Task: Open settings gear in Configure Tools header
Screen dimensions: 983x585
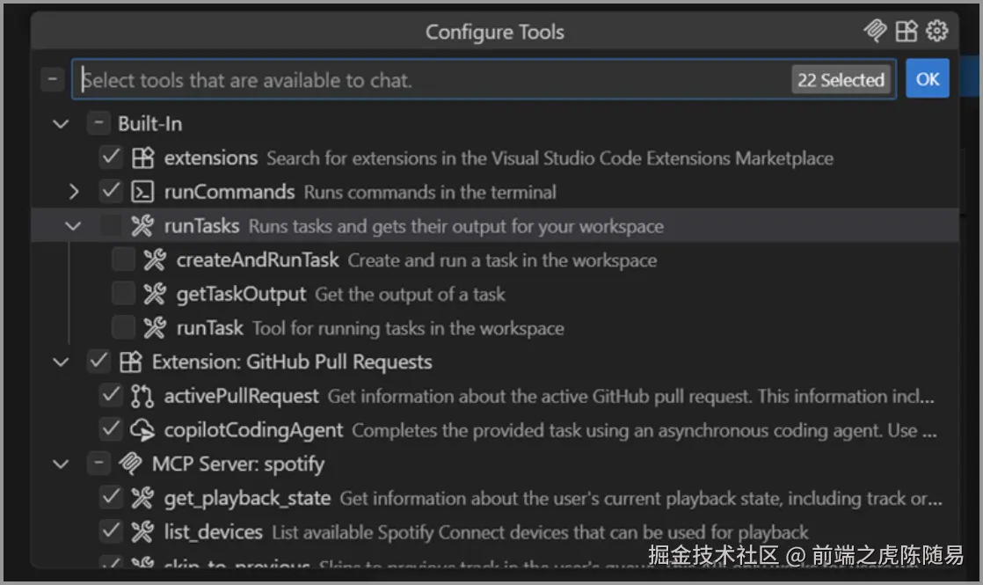Action: click(x=936, y=30)
